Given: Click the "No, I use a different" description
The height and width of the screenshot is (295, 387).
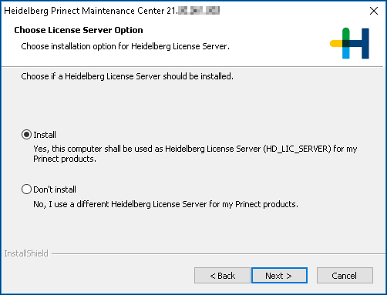Looking at the screenshot, I should [166, 204].
